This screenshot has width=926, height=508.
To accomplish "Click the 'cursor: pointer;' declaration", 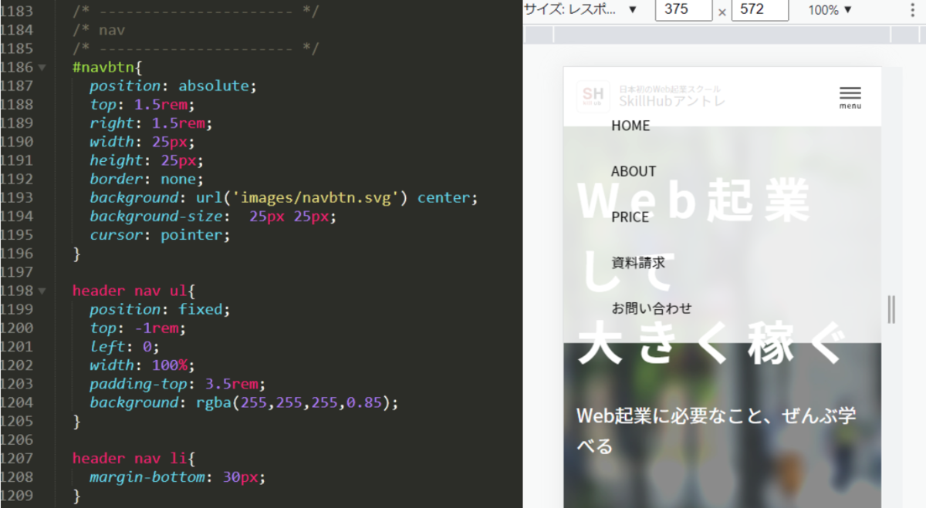I will click(x=160, y=235).
